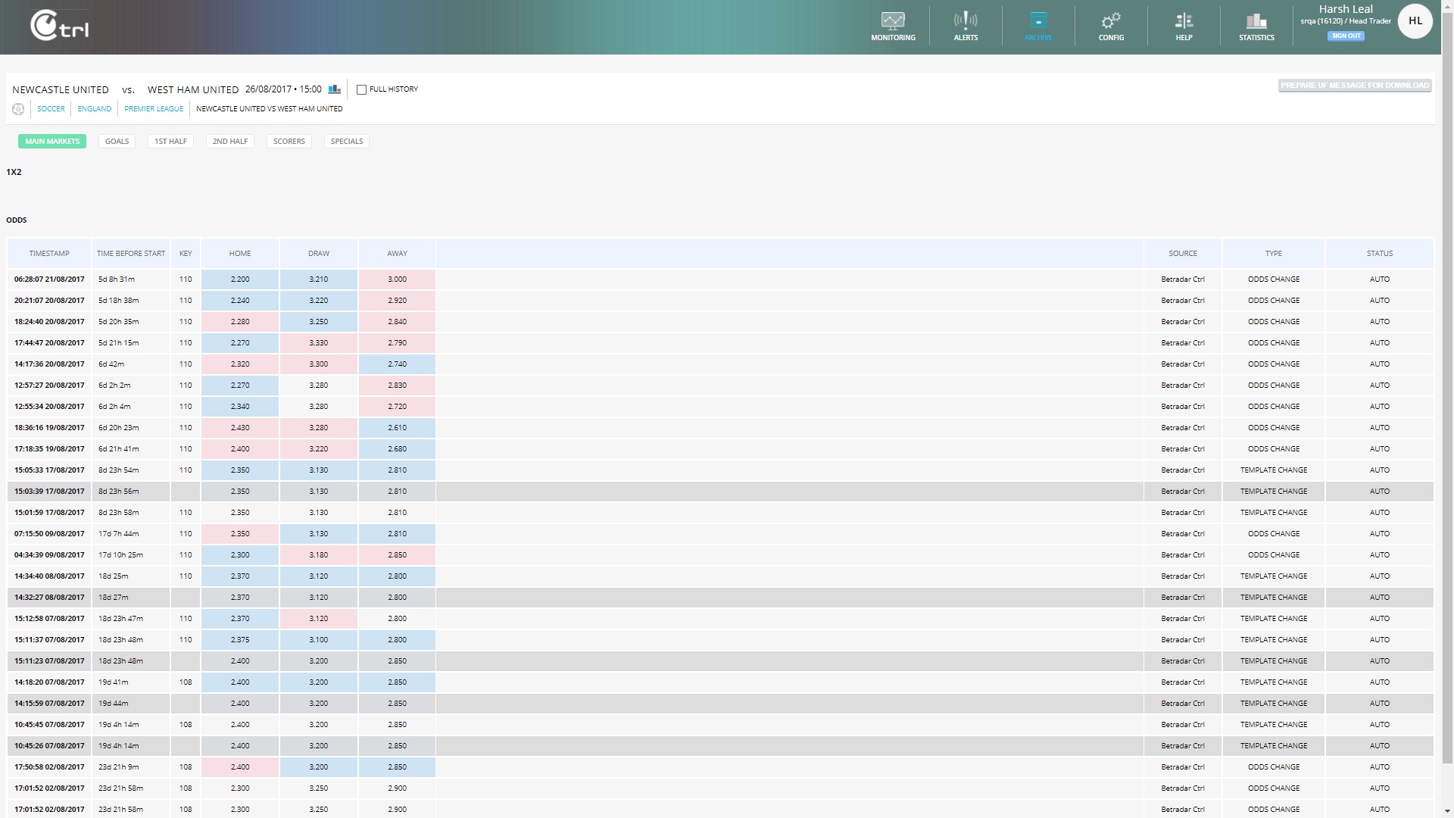
Task: Open the Specials tab
Action: pos(347,142)
